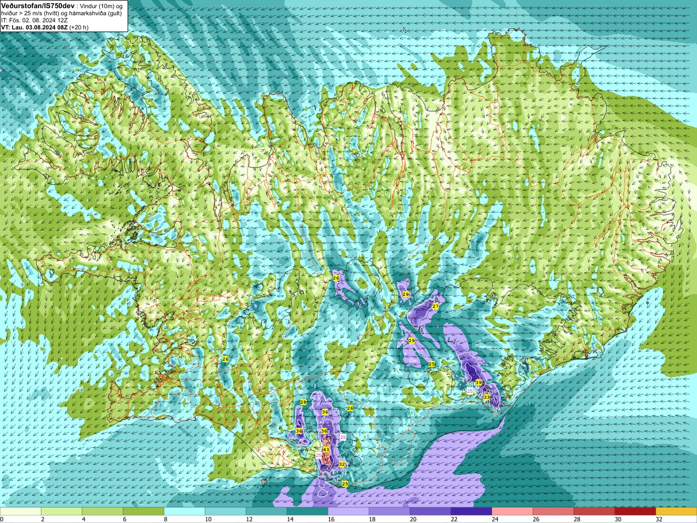This screenshot has height=523, width=697.
Task: Click the violet 20–22 m/s legend swatch
Action: pyautogui.click(x=431, y=511)
